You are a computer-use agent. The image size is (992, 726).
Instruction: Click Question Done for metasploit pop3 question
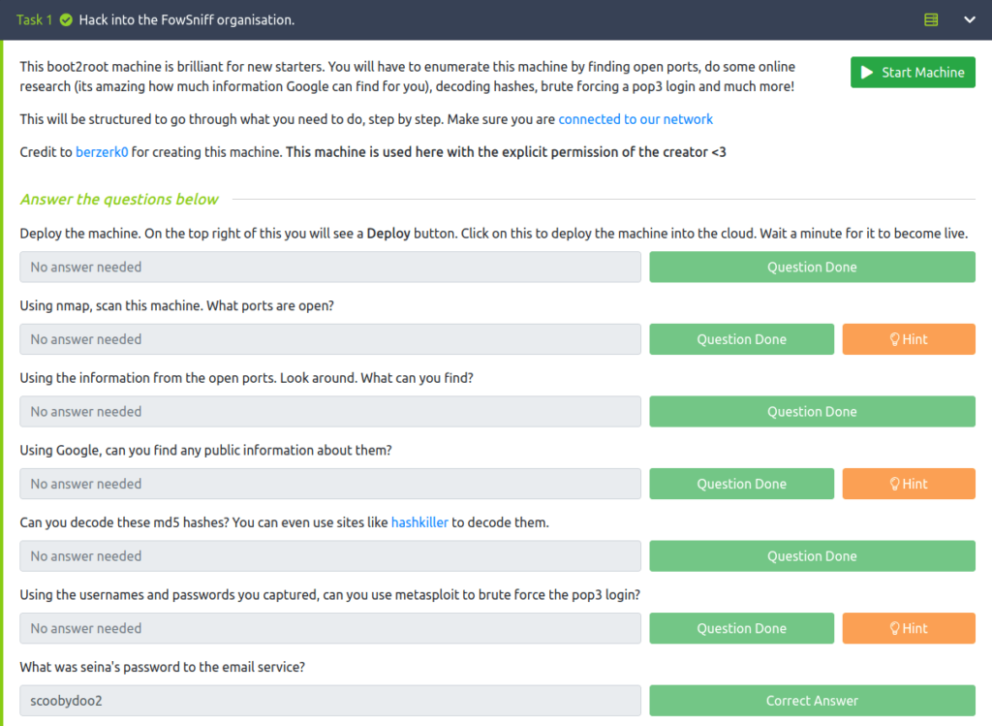(741, 628)
